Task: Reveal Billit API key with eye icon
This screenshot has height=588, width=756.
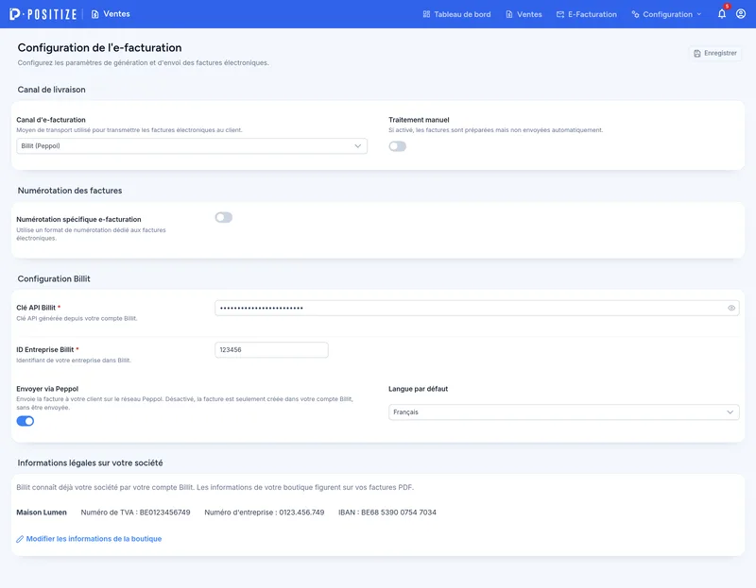Action: (x=731, y=309)
